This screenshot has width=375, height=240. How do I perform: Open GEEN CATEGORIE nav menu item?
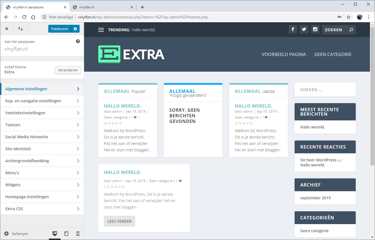click(x=333, y=54)
